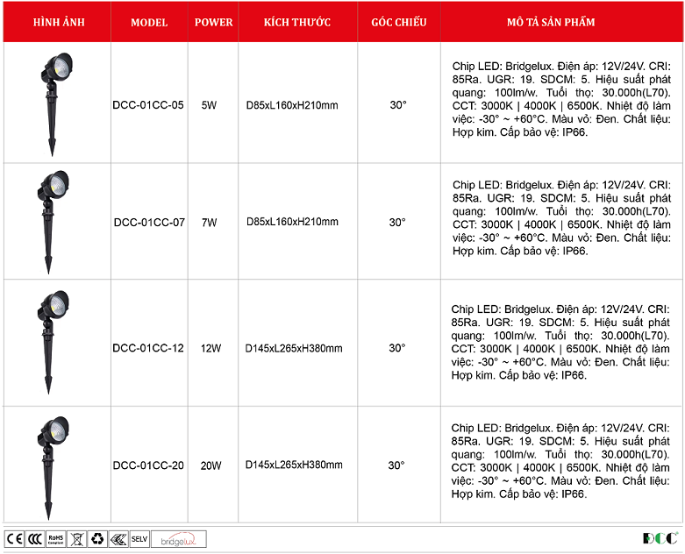This screenshot has height=554, width=685.
Task: Select the POWER column header
Action: click(x=213, y=22)
